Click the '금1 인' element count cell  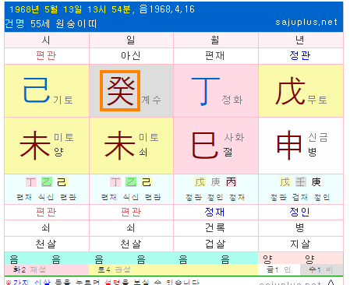point(279,269)
